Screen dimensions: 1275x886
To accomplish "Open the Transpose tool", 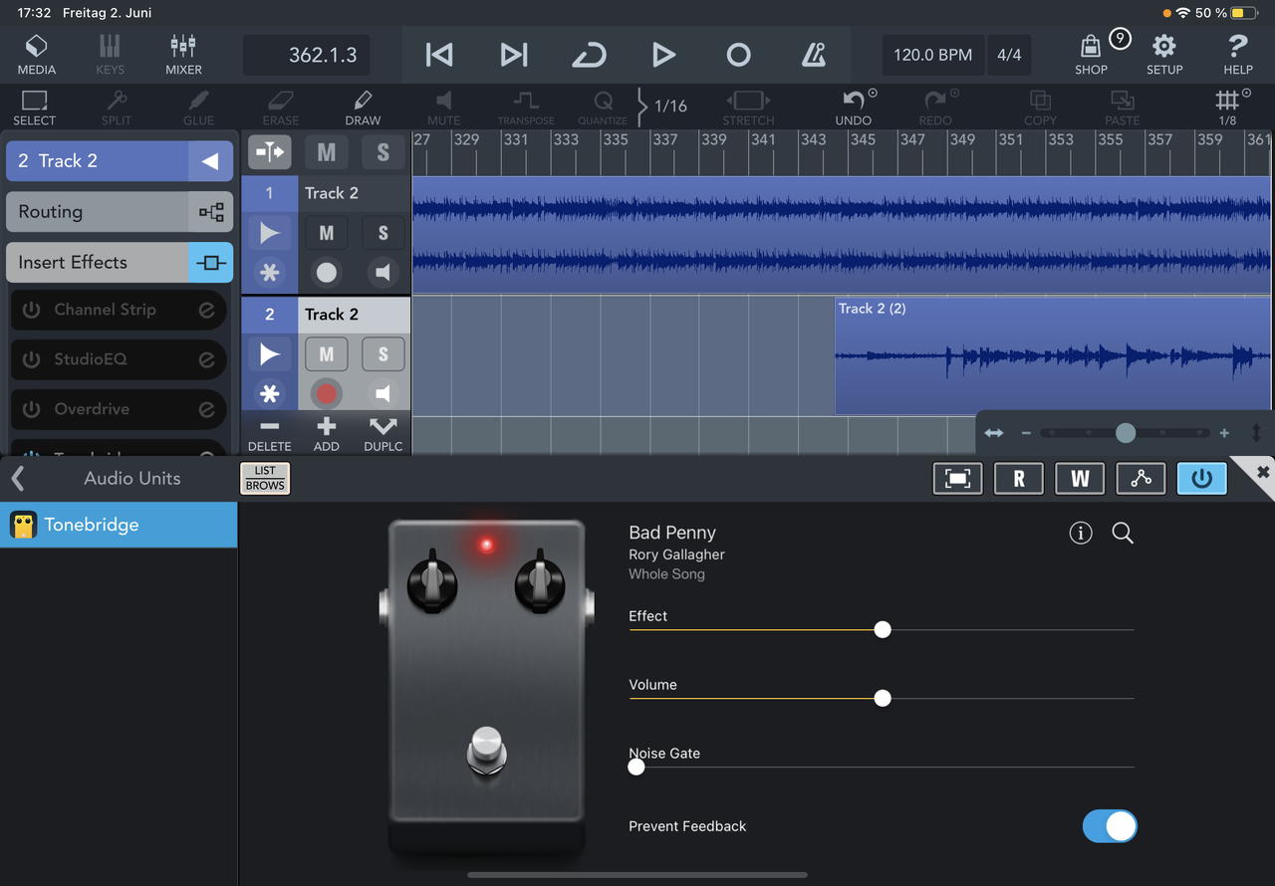I will click(x=526, y=108).
